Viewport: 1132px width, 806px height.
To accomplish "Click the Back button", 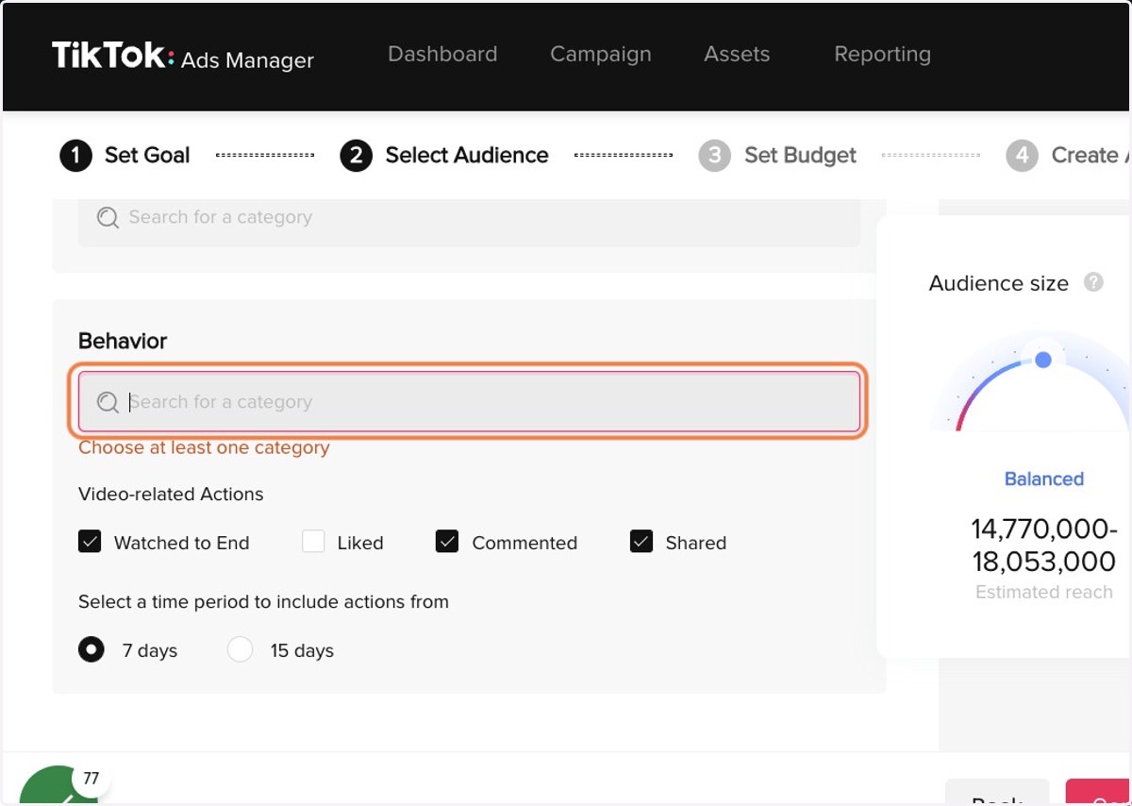I will pyautogui.click(x=997, y=792).
